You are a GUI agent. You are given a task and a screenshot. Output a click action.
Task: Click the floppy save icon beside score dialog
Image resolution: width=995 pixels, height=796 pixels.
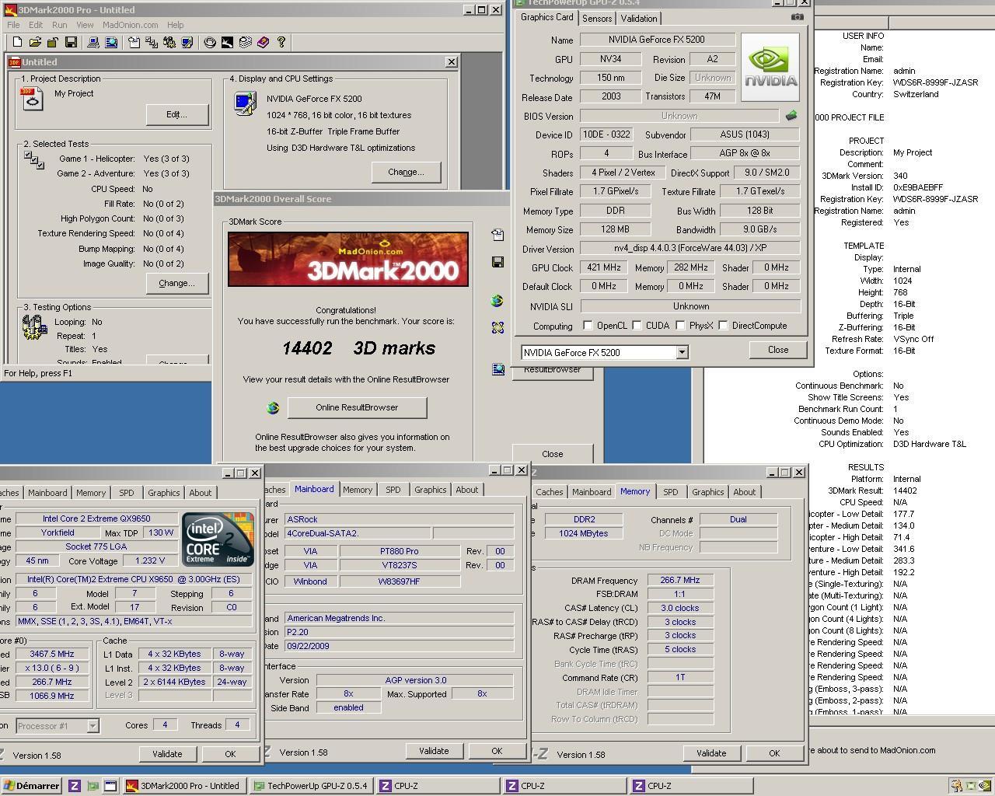pos(497,262)
